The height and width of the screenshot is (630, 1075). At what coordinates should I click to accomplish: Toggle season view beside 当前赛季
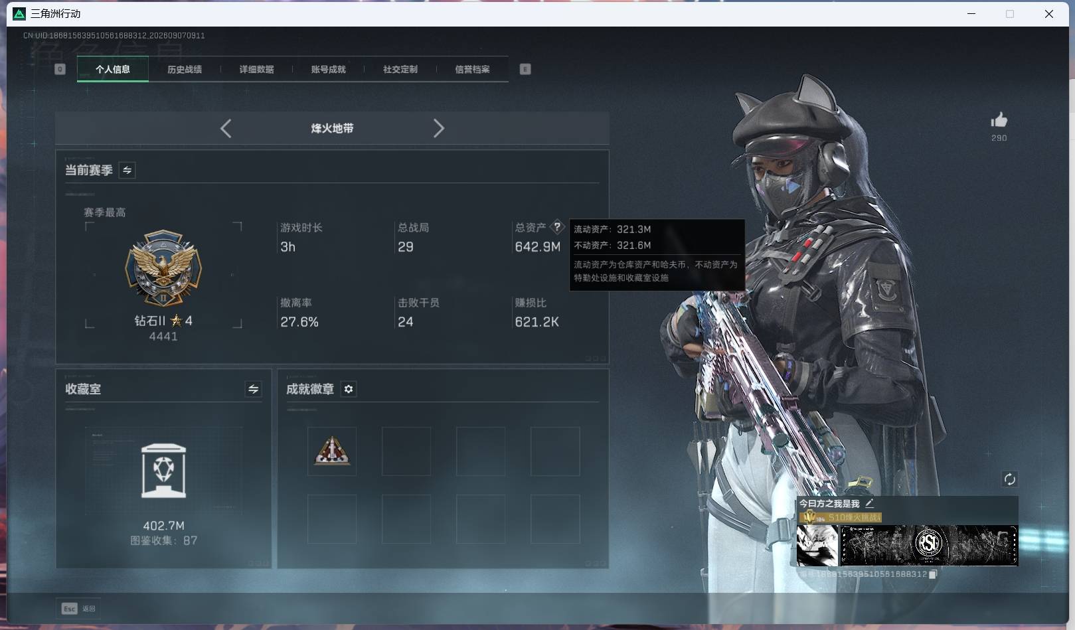coord(127,170)
